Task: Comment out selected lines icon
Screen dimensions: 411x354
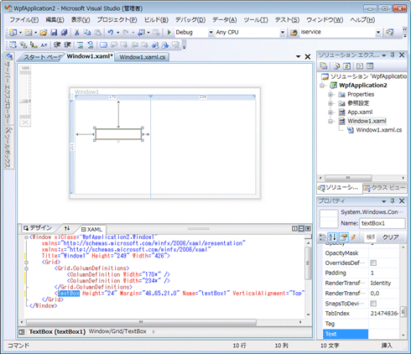Action: tap(81, 44)
